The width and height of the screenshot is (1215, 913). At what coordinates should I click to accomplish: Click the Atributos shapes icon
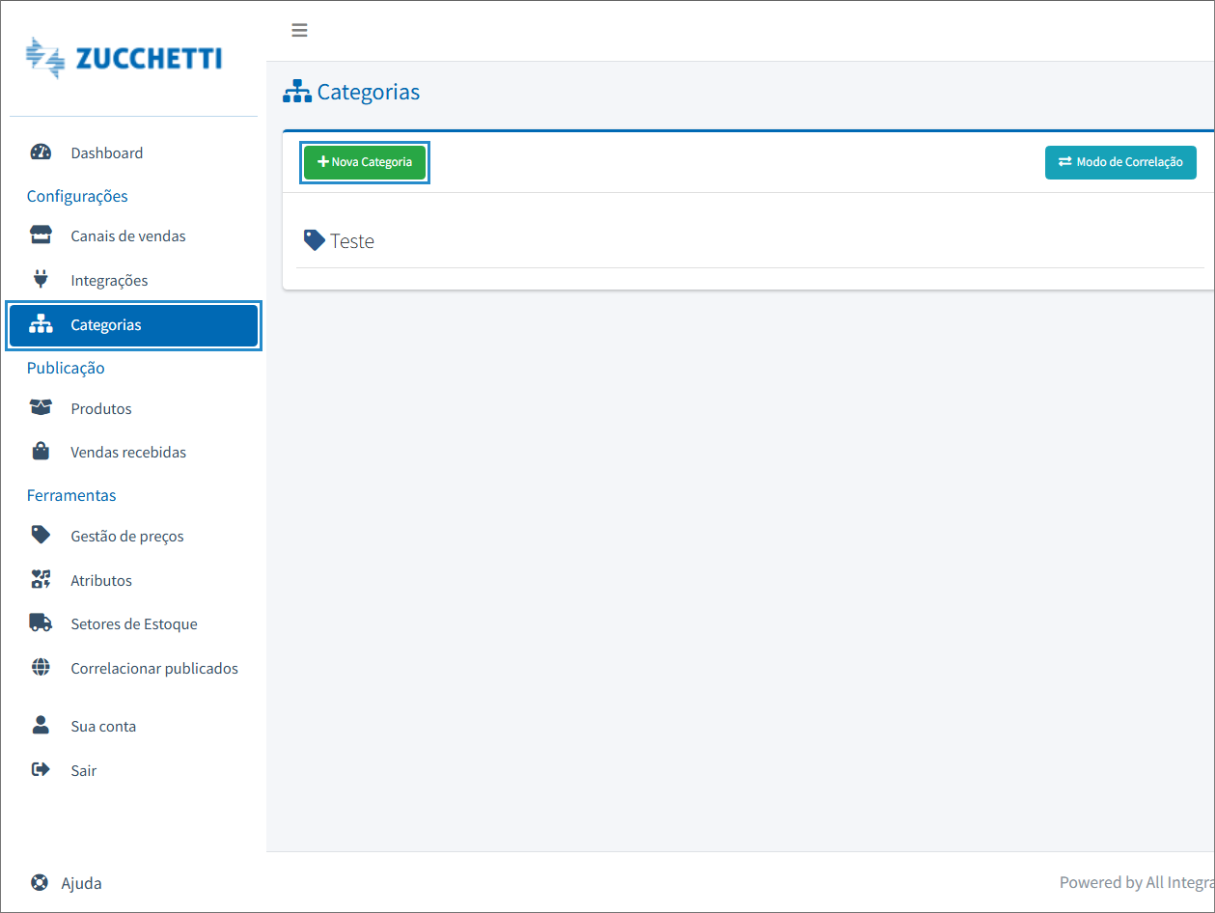(41, 580)
